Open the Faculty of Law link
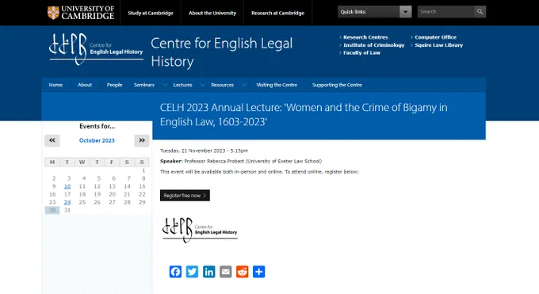Image resolution: width=539 pixels, height=294 pixels. point(361,52)
